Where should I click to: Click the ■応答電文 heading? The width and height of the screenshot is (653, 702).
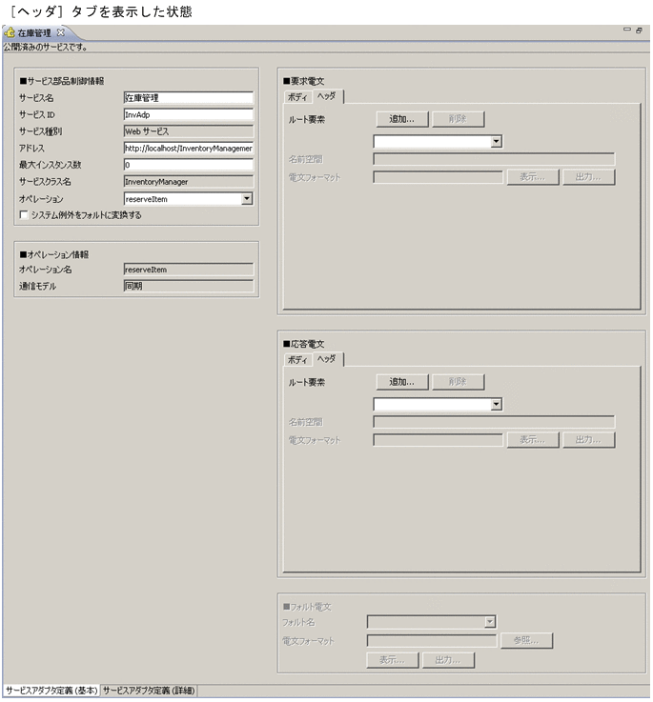click(303, 344)
